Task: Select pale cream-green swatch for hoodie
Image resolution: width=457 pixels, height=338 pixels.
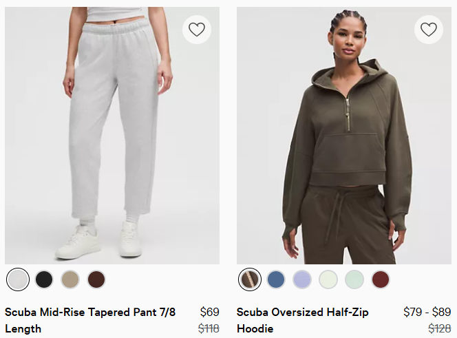Action: [x=328, y=279]
